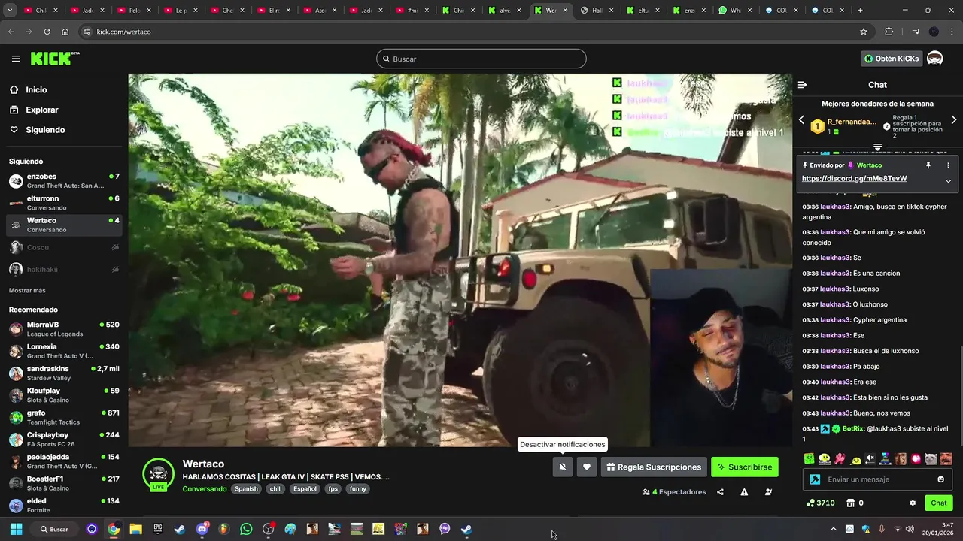
Task: Toggle the disable notifications bell button
Action: (562, 467)
